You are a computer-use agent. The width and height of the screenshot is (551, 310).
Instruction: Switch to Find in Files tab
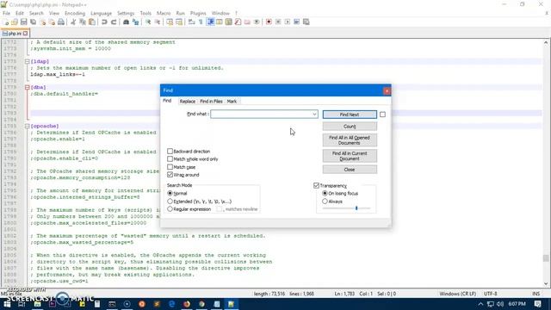211,102
